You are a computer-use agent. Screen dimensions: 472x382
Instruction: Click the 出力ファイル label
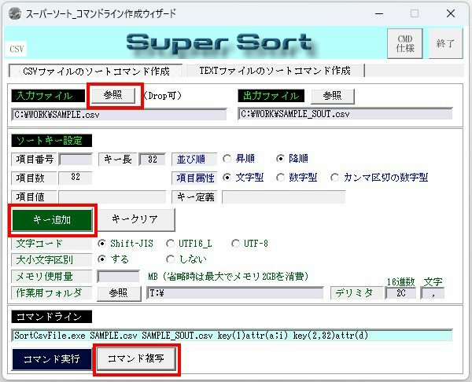[x=271, y=96]
